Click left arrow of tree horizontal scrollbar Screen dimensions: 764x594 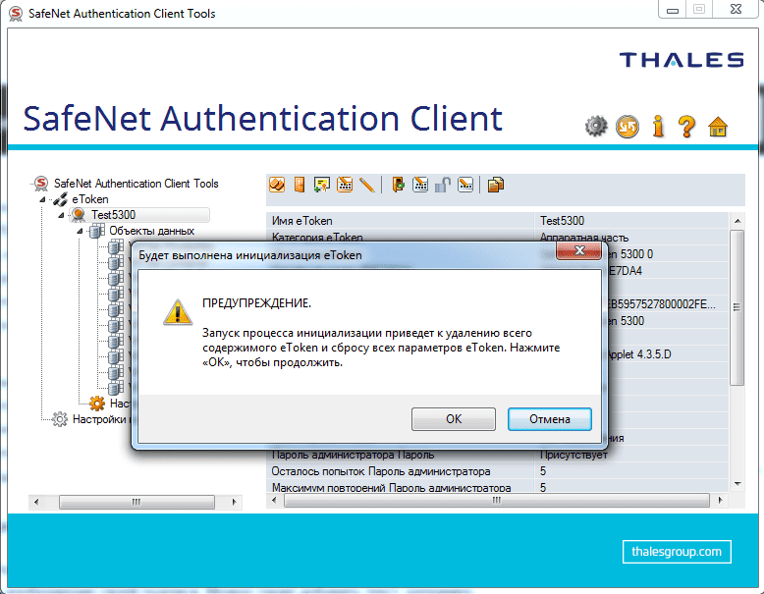click(x=36, y=502)
